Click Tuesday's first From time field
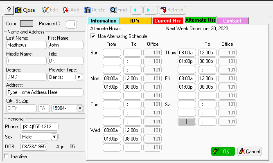 (112, 104)
